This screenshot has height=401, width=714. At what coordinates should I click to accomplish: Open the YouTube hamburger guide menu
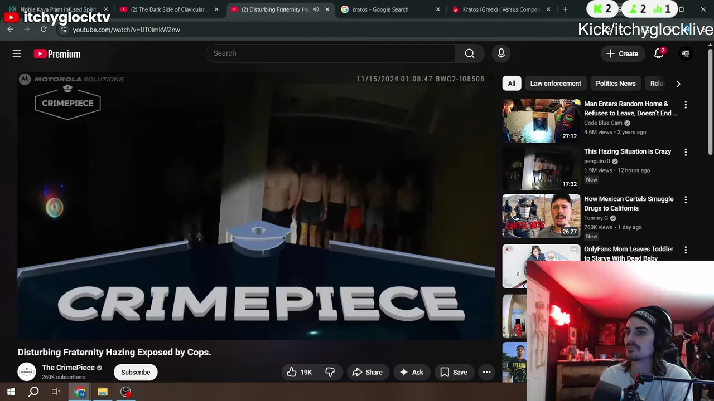pyautogui.click(x=17, y=53)
